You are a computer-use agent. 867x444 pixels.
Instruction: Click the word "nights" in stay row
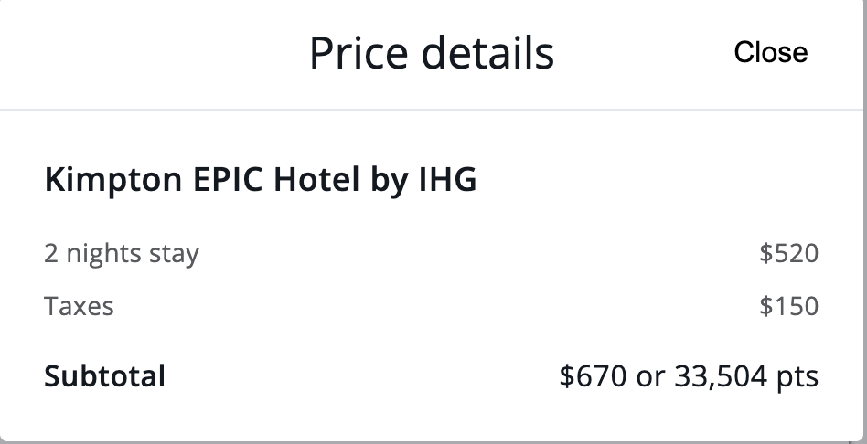(95, 253)
